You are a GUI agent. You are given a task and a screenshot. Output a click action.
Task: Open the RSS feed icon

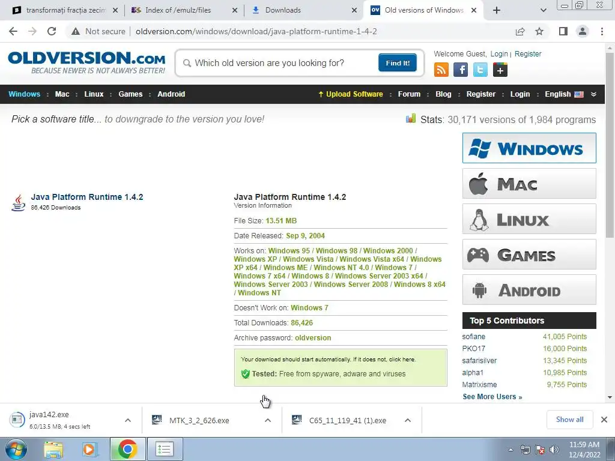click(x=441, y=70)
